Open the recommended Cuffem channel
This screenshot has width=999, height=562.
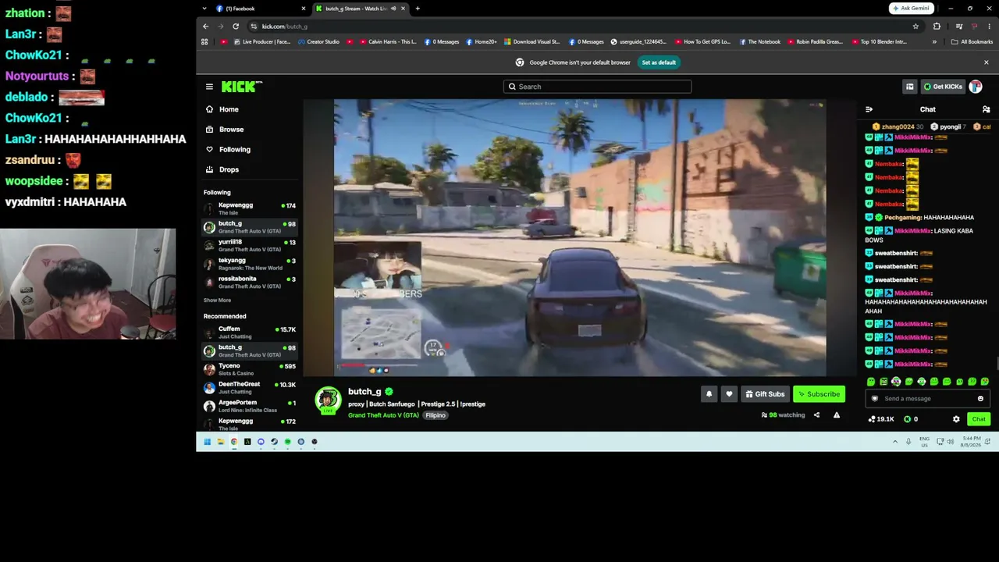click(x=250, y=333)
